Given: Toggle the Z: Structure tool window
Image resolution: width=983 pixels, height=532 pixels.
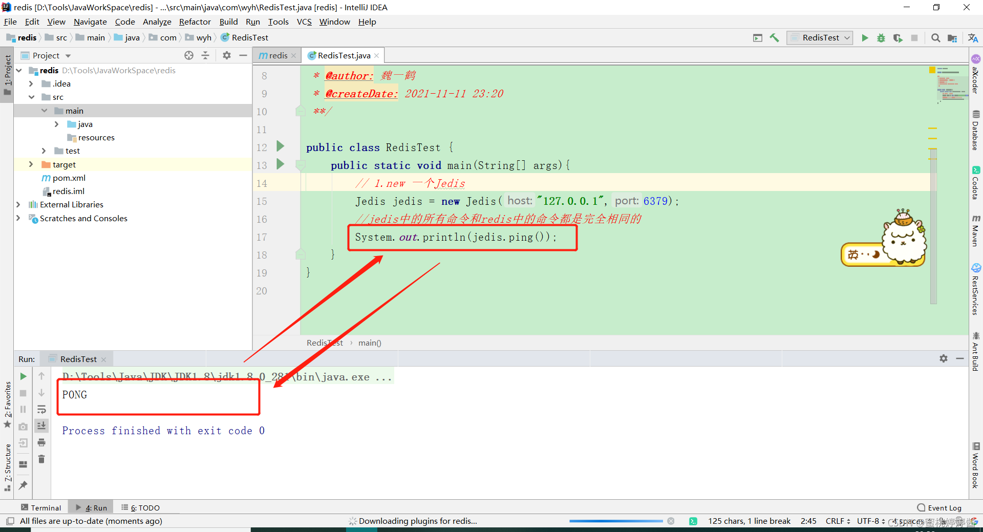Looking at the screenshot, I should pos(7,468).
